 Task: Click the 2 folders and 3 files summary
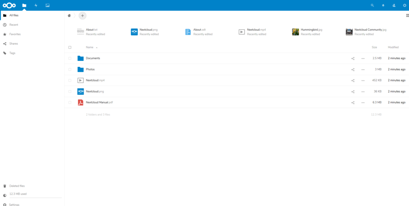tap(98, 114)
